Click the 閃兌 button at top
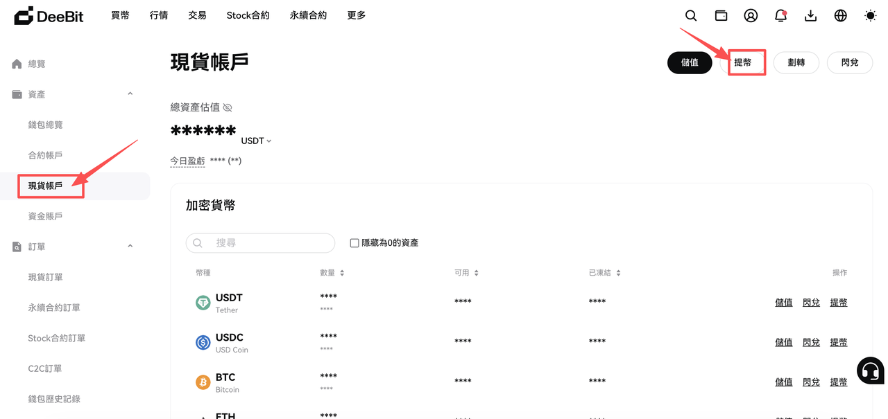 coord(850,62)
